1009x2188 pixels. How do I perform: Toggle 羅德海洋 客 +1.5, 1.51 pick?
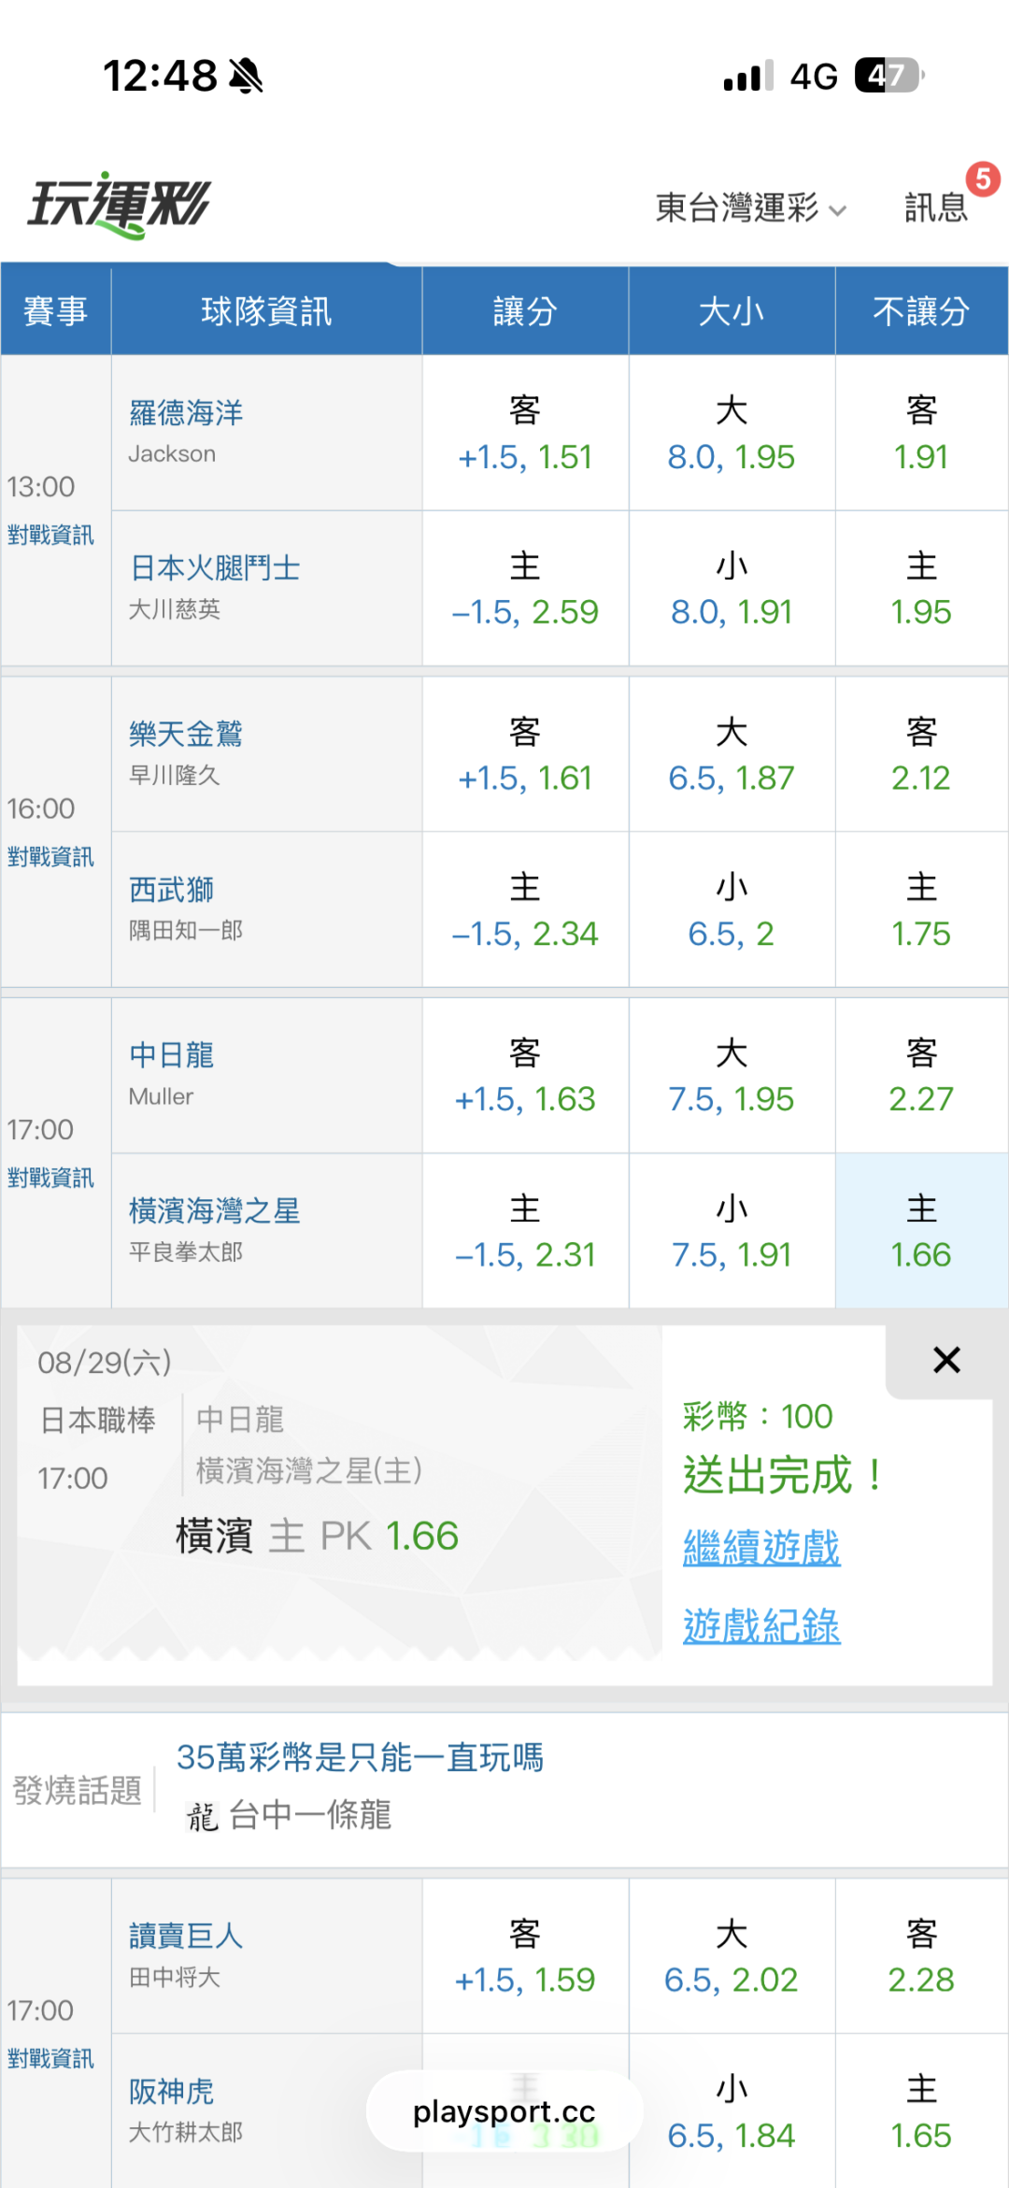[x=525, y=433]
